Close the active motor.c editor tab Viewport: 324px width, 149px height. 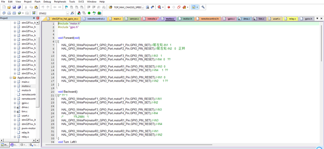(x=321, y=18)
